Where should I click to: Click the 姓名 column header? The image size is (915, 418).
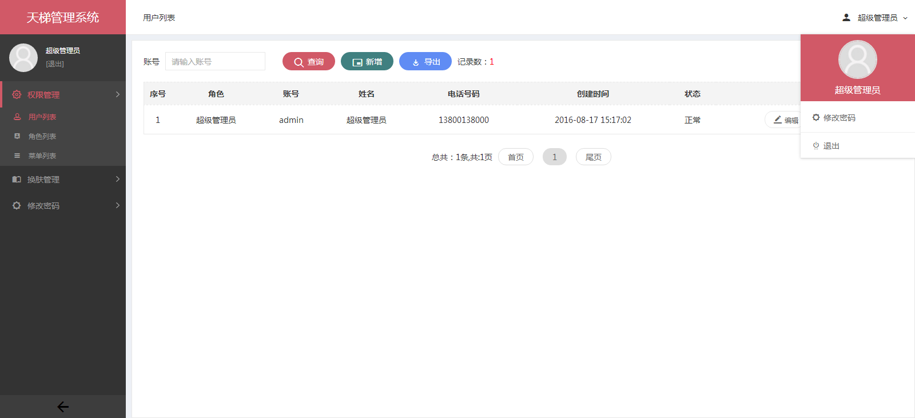pos(367,94)
